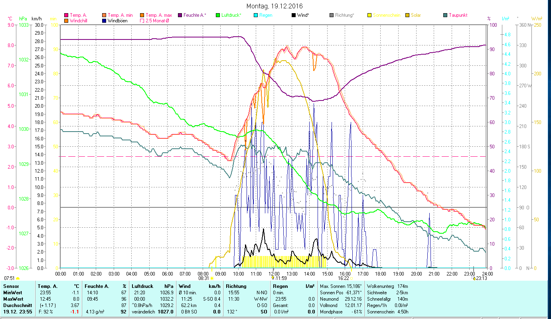
Task: Select the Windchill legend label
Action: click(x=79, y=21)
